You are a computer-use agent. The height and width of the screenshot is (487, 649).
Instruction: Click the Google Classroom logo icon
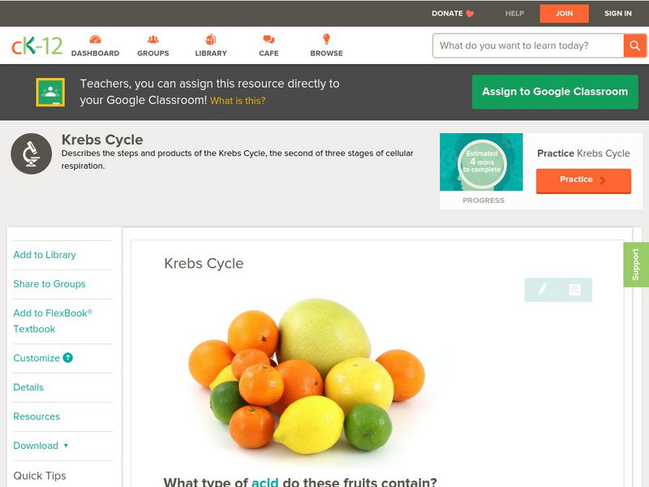pyautogui.click(x=50, y=92)
